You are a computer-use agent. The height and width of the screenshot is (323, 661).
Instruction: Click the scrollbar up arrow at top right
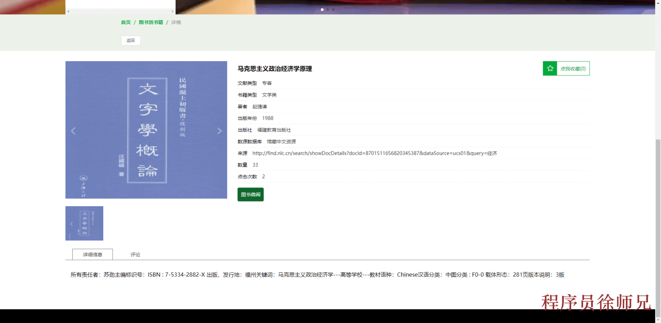(658, 4)
